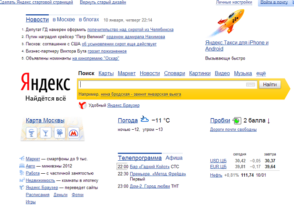Click Сделать Яндекс стартовой страницей link
The width and height of the screenshot is (294, 206).
tap(37, 2)
